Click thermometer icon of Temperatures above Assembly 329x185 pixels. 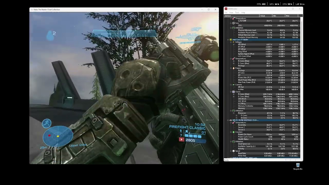click(x=233, y=123)
